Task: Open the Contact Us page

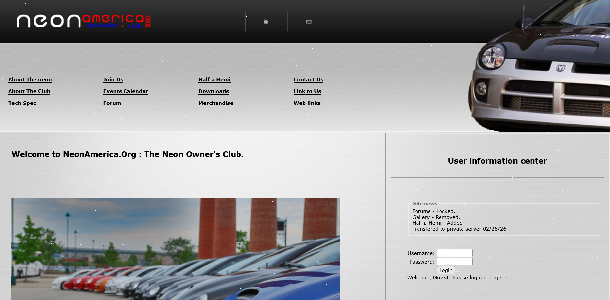Action: [x=308, y=80]
